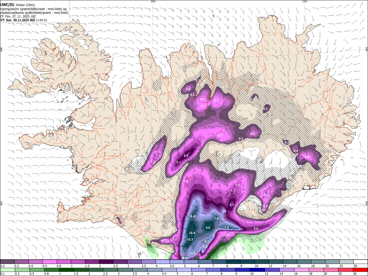
Task: Select the 2.8 value on the map
Action: 186,156
